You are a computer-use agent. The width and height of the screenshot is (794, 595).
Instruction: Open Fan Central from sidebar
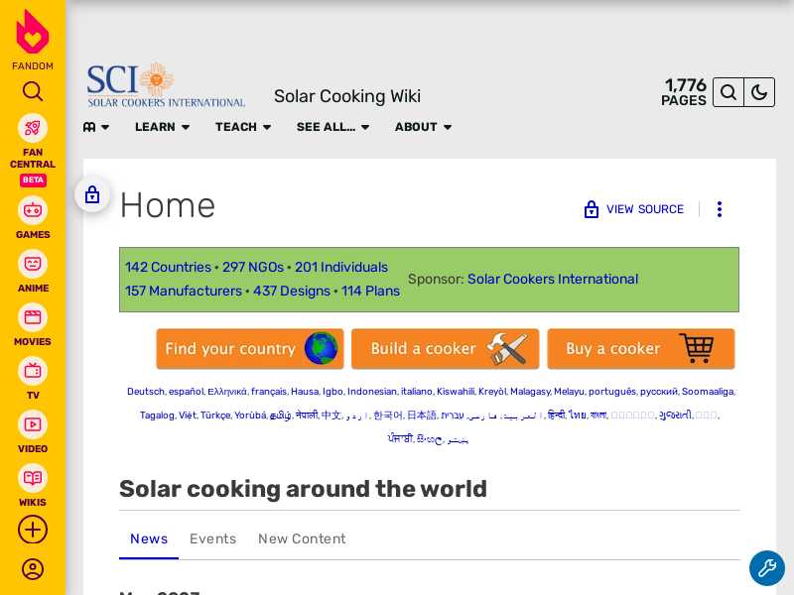click(33, 128)
